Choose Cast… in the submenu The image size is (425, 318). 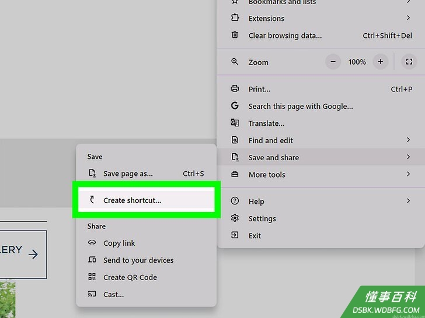click(x=147, y=294)
